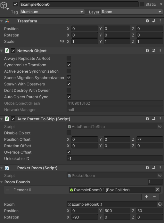Open object picker for Room field

[x=160, y=204]
